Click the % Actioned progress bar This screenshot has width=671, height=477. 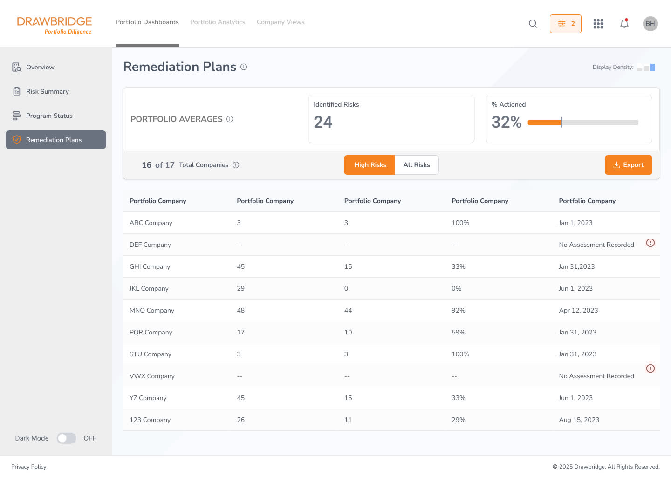[582, 123]
